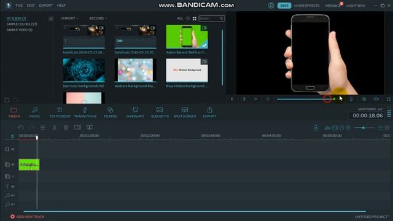This screenshot has height=221, width=393.
Task: Toggle eye icon on text track
Action: coord(13,187)
